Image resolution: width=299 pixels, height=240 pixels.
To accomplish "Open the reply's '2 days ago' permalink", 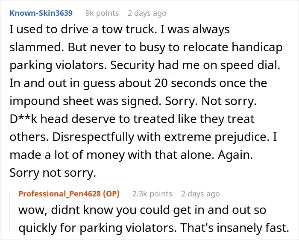I will click(200, 194).
